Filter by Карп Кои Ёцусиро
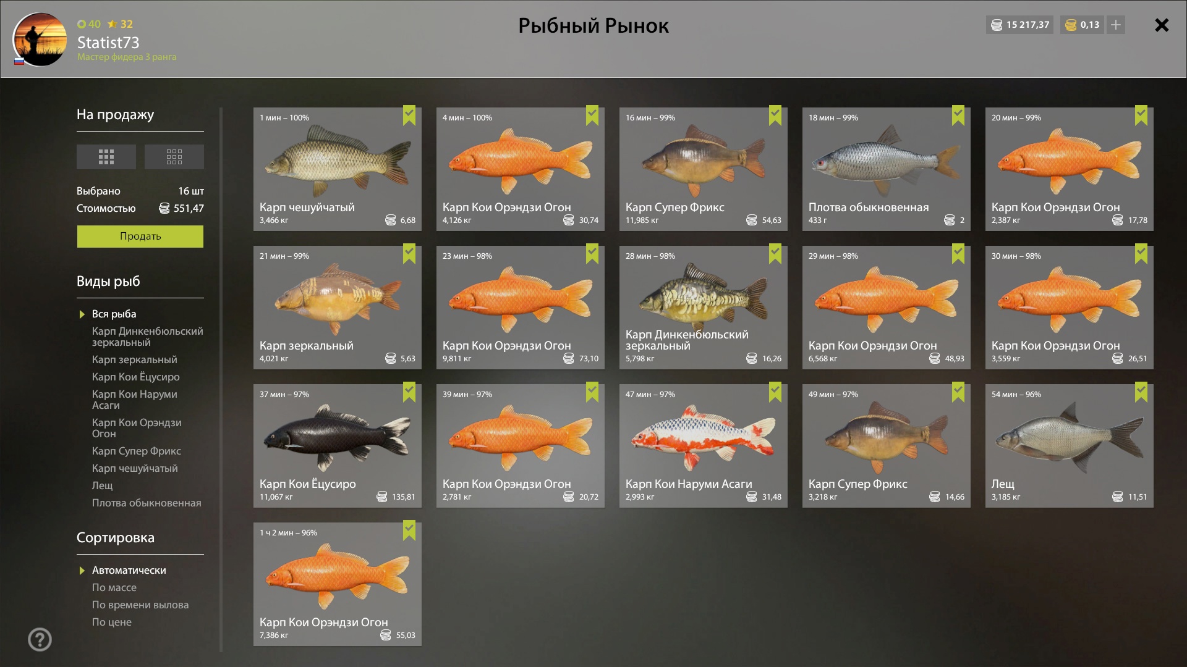 [x=136, y=377]
